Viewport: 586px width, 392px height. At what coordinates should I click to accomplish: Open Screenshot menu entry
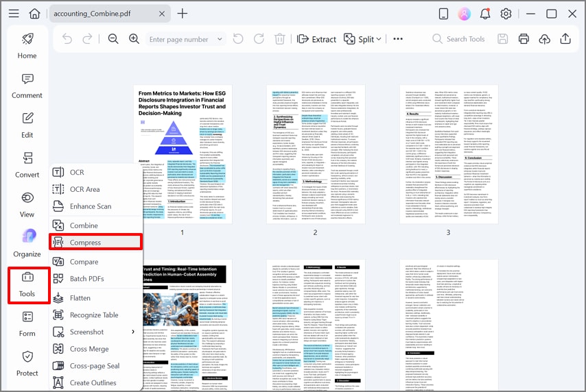click(97, 332)
